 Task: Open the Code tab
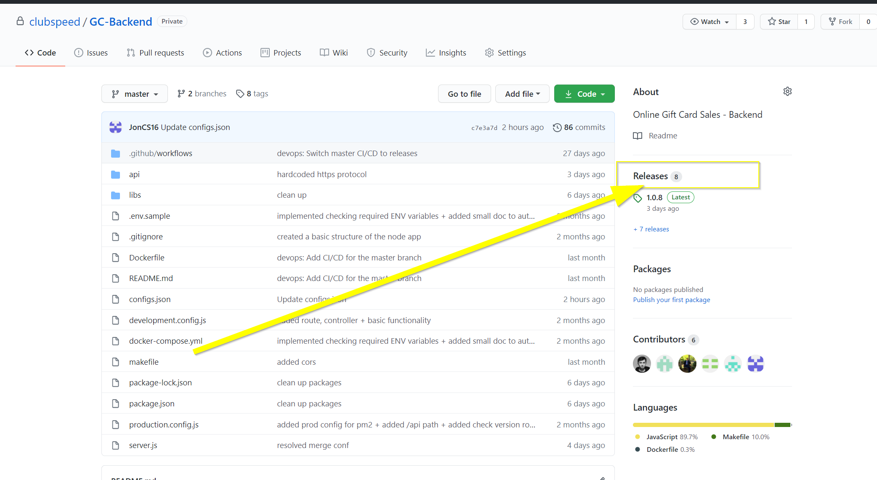click(x=40, y=53)
